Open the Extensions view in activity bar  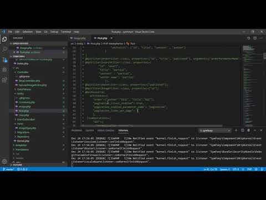pos(4,80)
